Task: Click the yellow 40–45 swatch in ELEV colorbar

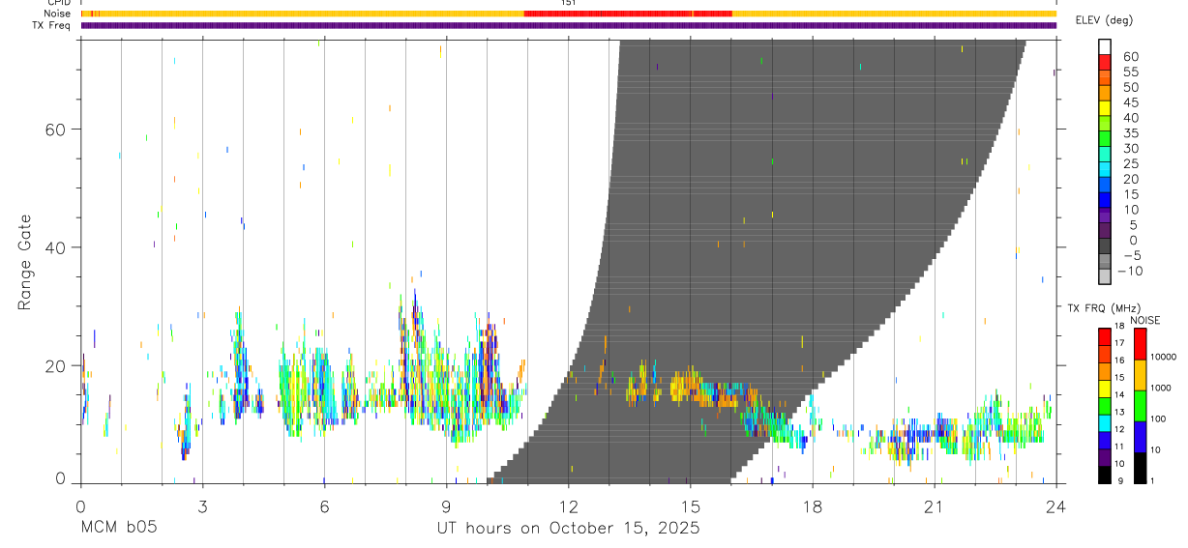Action: [1105, 107]
